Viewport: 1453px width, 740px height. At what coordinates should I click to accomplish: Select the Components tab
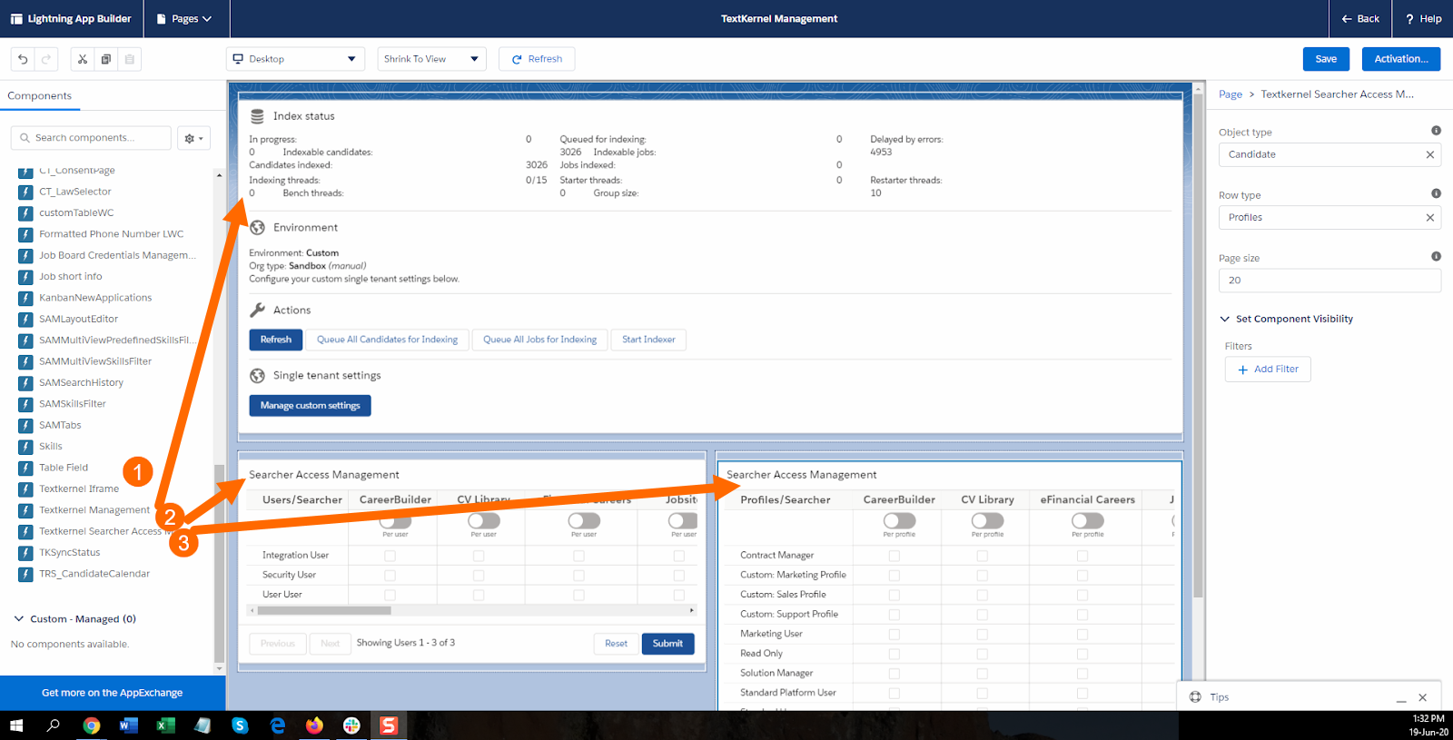coord(40,96)
